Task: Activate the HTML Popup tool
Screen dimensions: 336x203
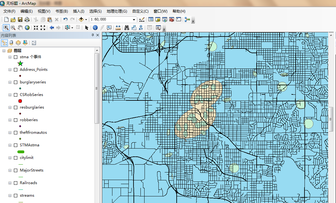Action: (109, 28)
